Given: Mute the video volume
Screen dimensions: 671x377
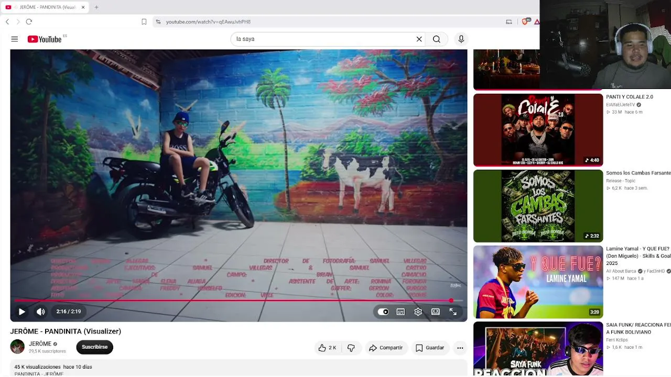Looking at the screenshot, I should point(41,312).
